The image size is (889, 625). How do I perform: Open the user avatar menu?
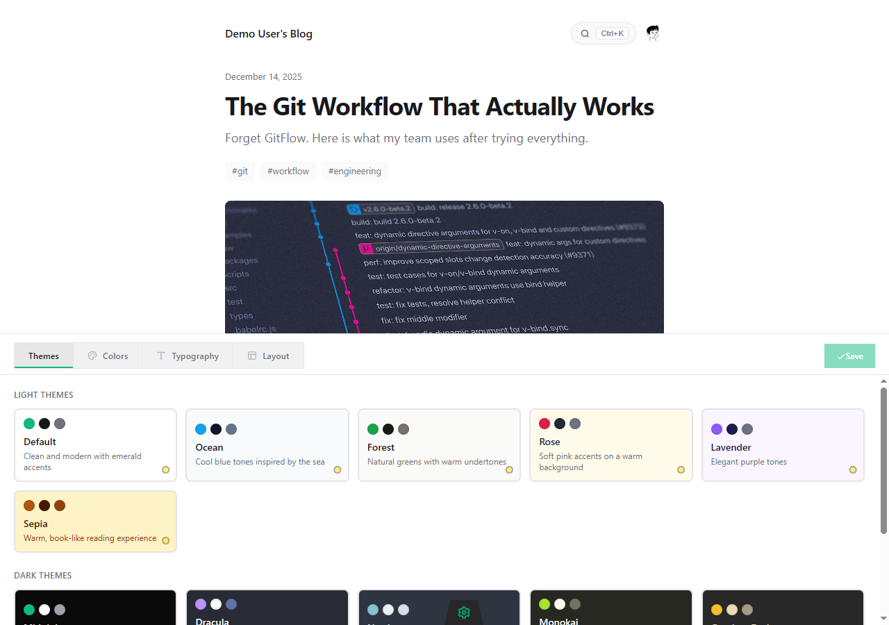tap(652, 33)
